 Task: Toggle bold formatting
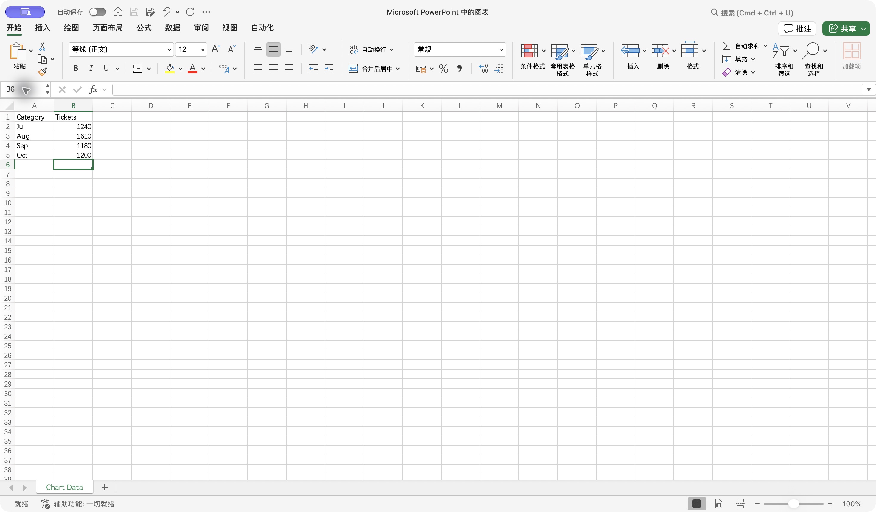point(75,68)
